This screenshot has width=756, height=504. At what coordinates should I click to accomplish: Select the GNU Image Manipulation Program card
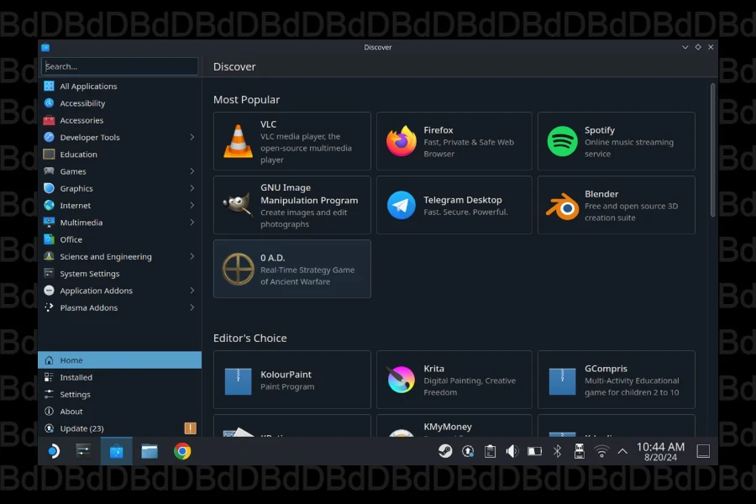coord(292,205)
